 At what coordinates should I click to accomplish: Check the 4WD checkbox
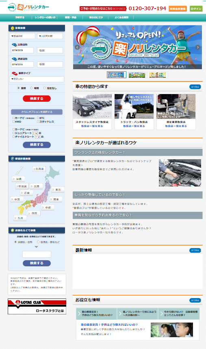(x=13, y=122)
